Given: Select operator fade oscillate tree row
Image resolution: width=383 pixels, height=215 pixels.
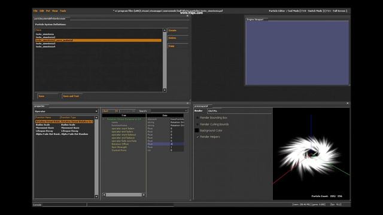Looking at the screenshot, I should [x=124, y=141].
